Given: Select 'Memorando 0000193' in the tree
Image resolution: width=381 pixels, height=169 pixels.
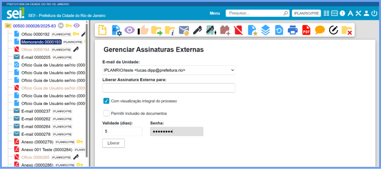Looking at the screenshot, I should click(41, 42).
